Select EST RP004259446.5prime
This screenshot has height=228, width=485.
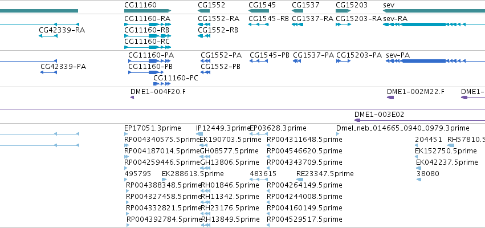[x=126, y=168]
